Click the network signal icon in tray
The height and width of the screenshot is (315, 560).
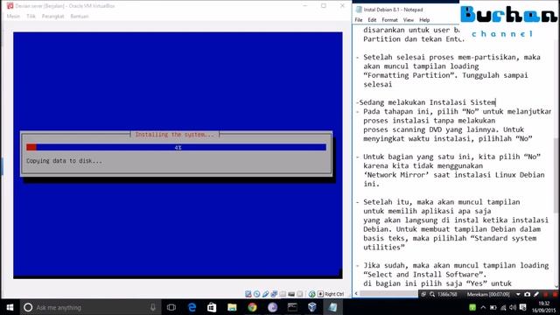[x=503, y=307]
